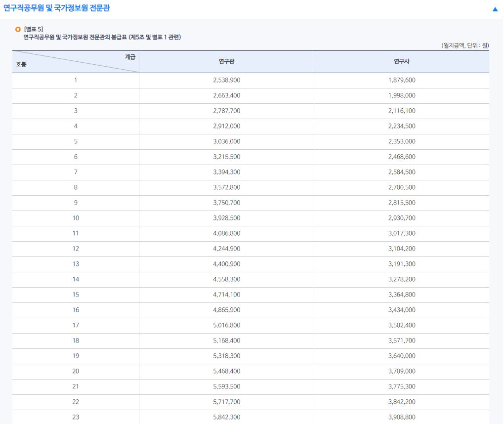The width and height of the screenshot is (504, 424).
Task: Collapse the 연구직공무원 및 국가정보원 전문관 section arrow
Action: [495, 9]
